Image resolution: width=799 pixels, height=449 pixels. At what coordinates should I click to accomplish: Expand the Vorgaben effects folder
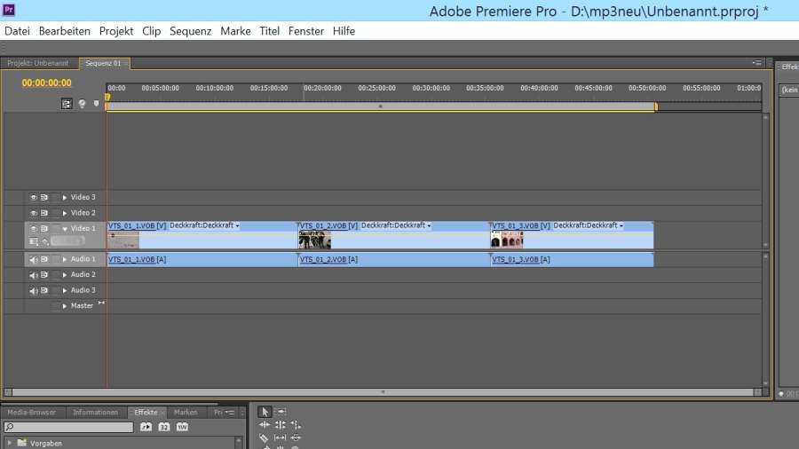(10, 443)
